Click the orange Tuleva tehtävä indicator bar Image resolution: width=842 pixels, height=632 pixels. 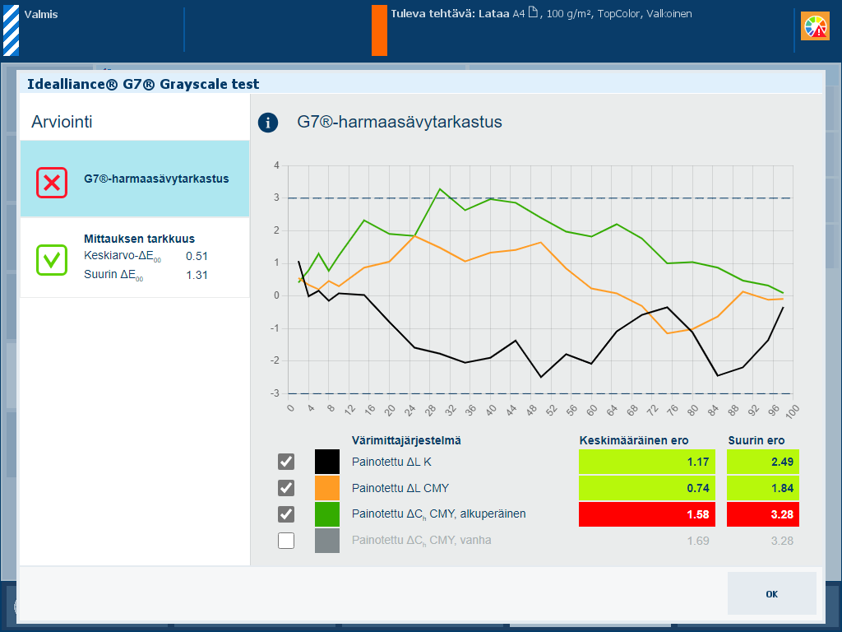click(x=379, y=30)
